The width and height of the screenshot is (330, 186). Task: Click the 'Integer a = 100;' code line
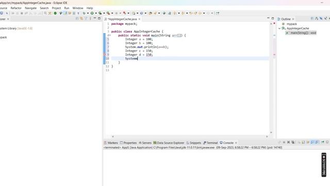point(139,39)
